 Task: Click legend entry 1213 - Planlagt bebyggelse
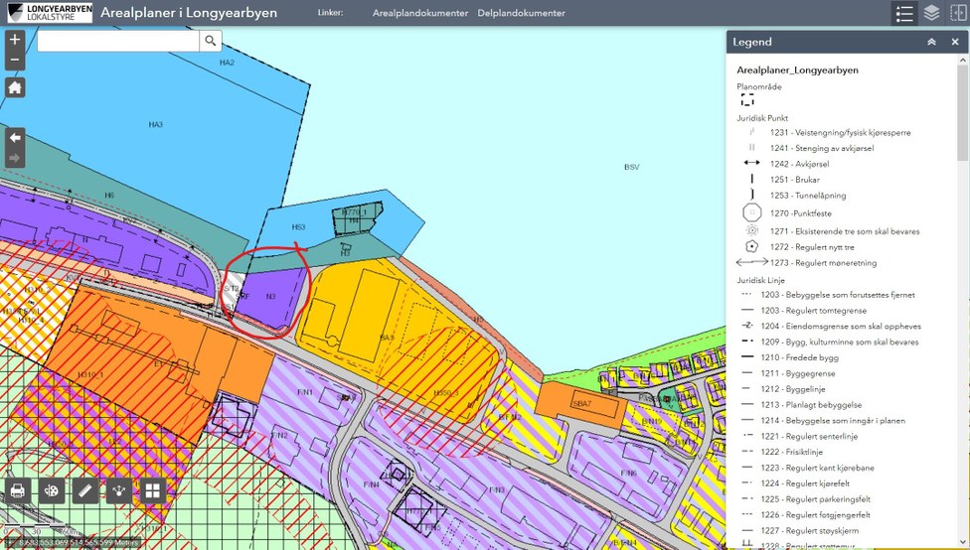pos(811,405)
